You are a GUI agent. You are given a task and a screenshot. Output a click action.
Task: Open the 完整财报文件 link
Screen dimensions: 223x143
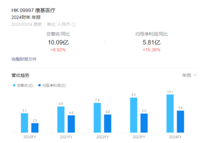click(x=24, y=59)
